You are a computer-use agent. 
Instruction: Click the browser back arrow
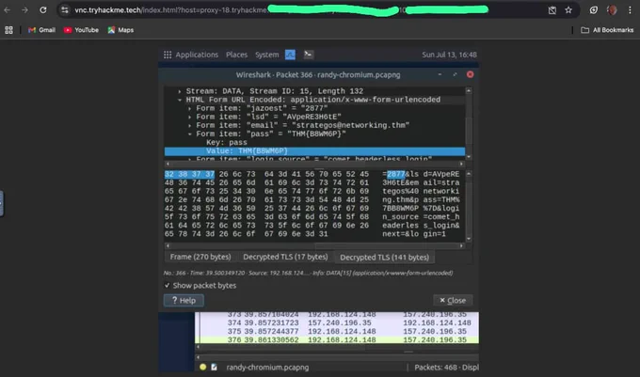(x=7, y=10)
